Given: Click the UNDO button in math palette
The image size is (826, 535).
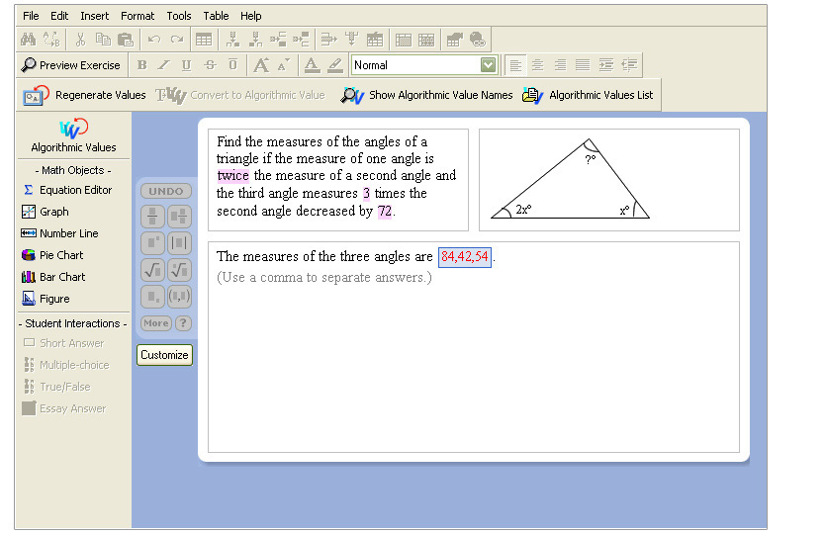Looking at the screenshot, I should pyautogui.click(x=166, y=191).
